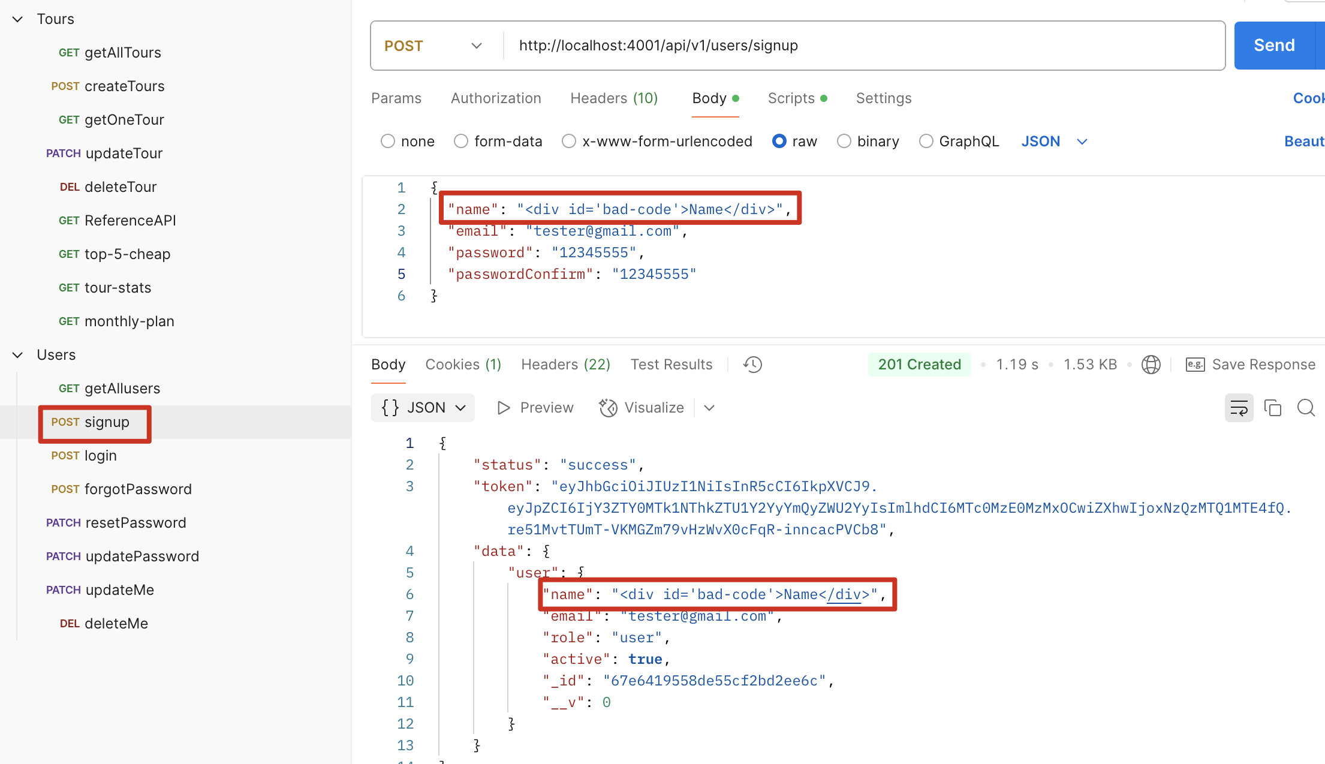
Task: Switch to the Authorization tab
Action: (x=496, y=98)
